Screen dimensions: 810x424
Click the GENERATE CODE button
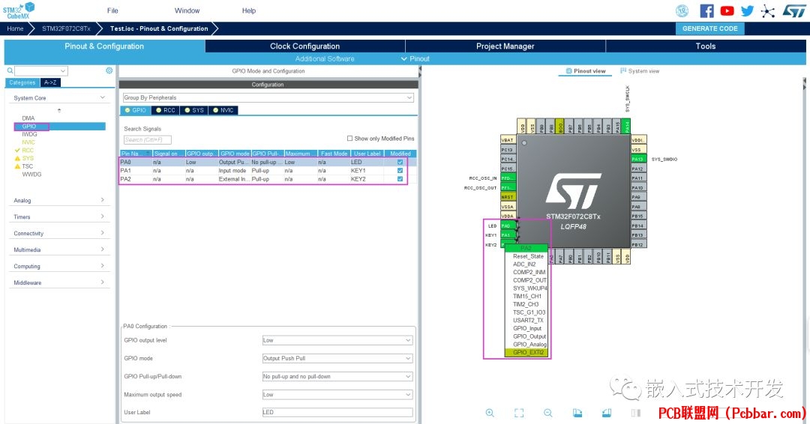709,28
